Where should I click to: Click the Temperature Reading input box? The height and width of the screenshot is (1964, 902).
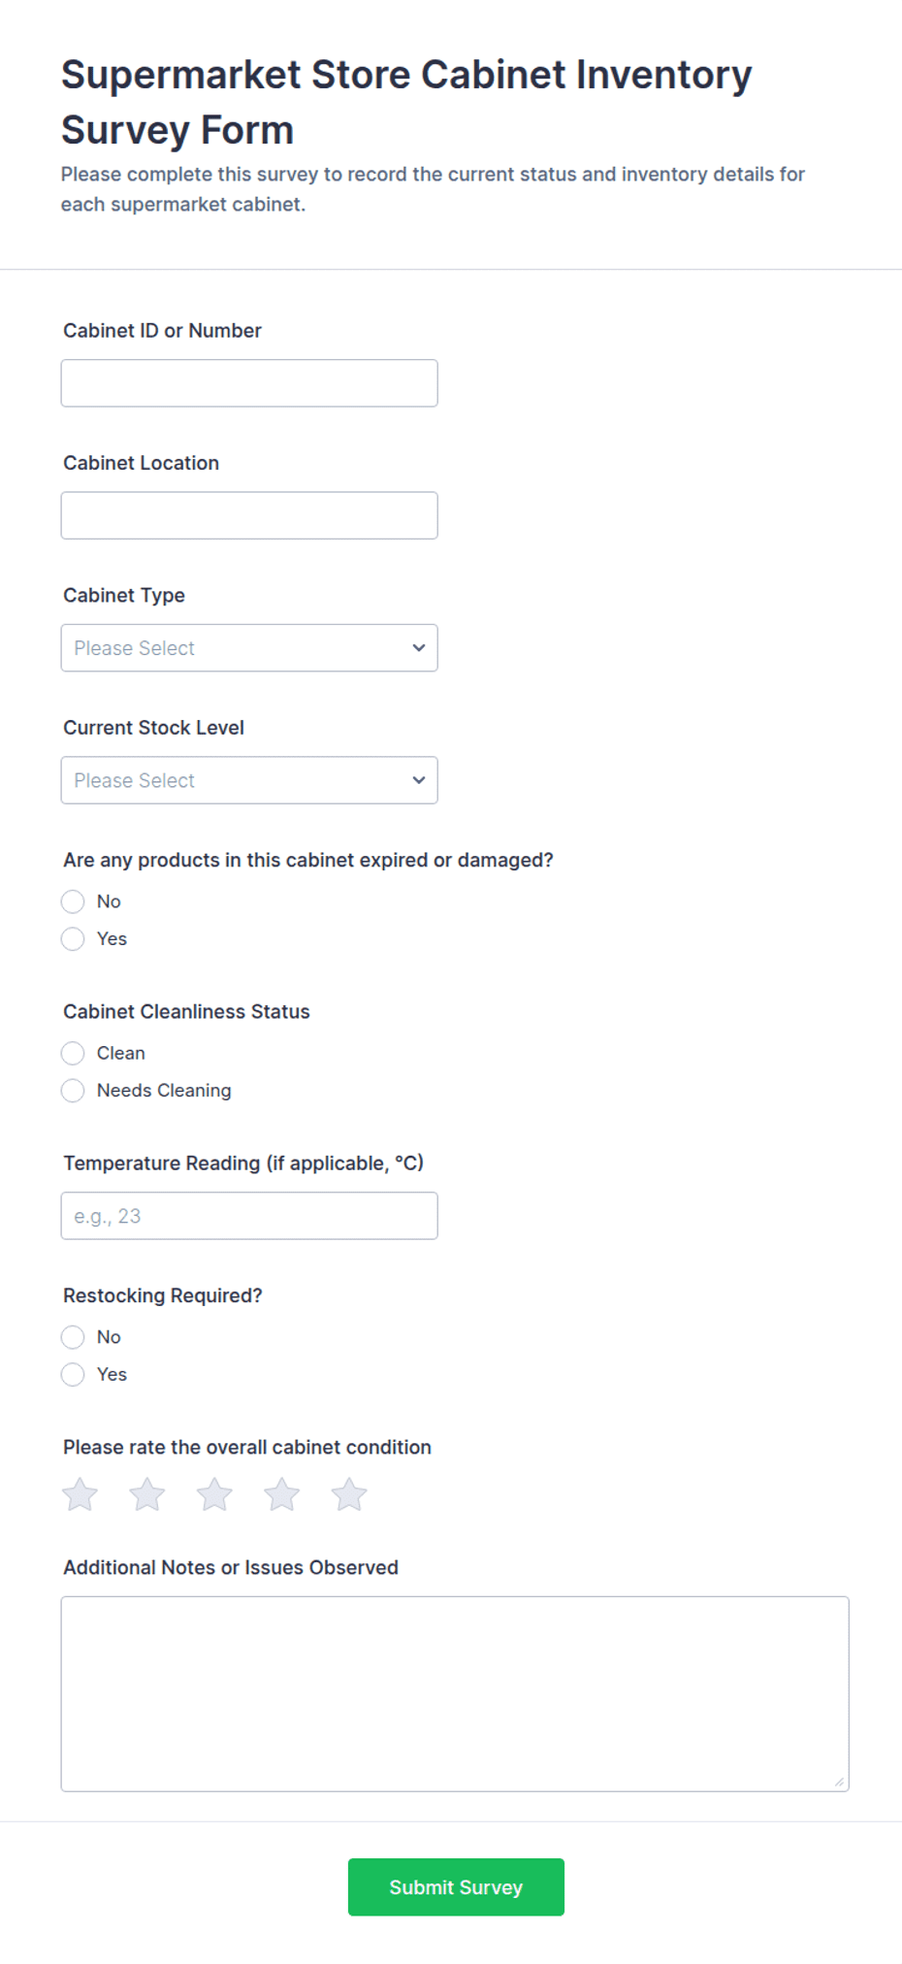249,1216
